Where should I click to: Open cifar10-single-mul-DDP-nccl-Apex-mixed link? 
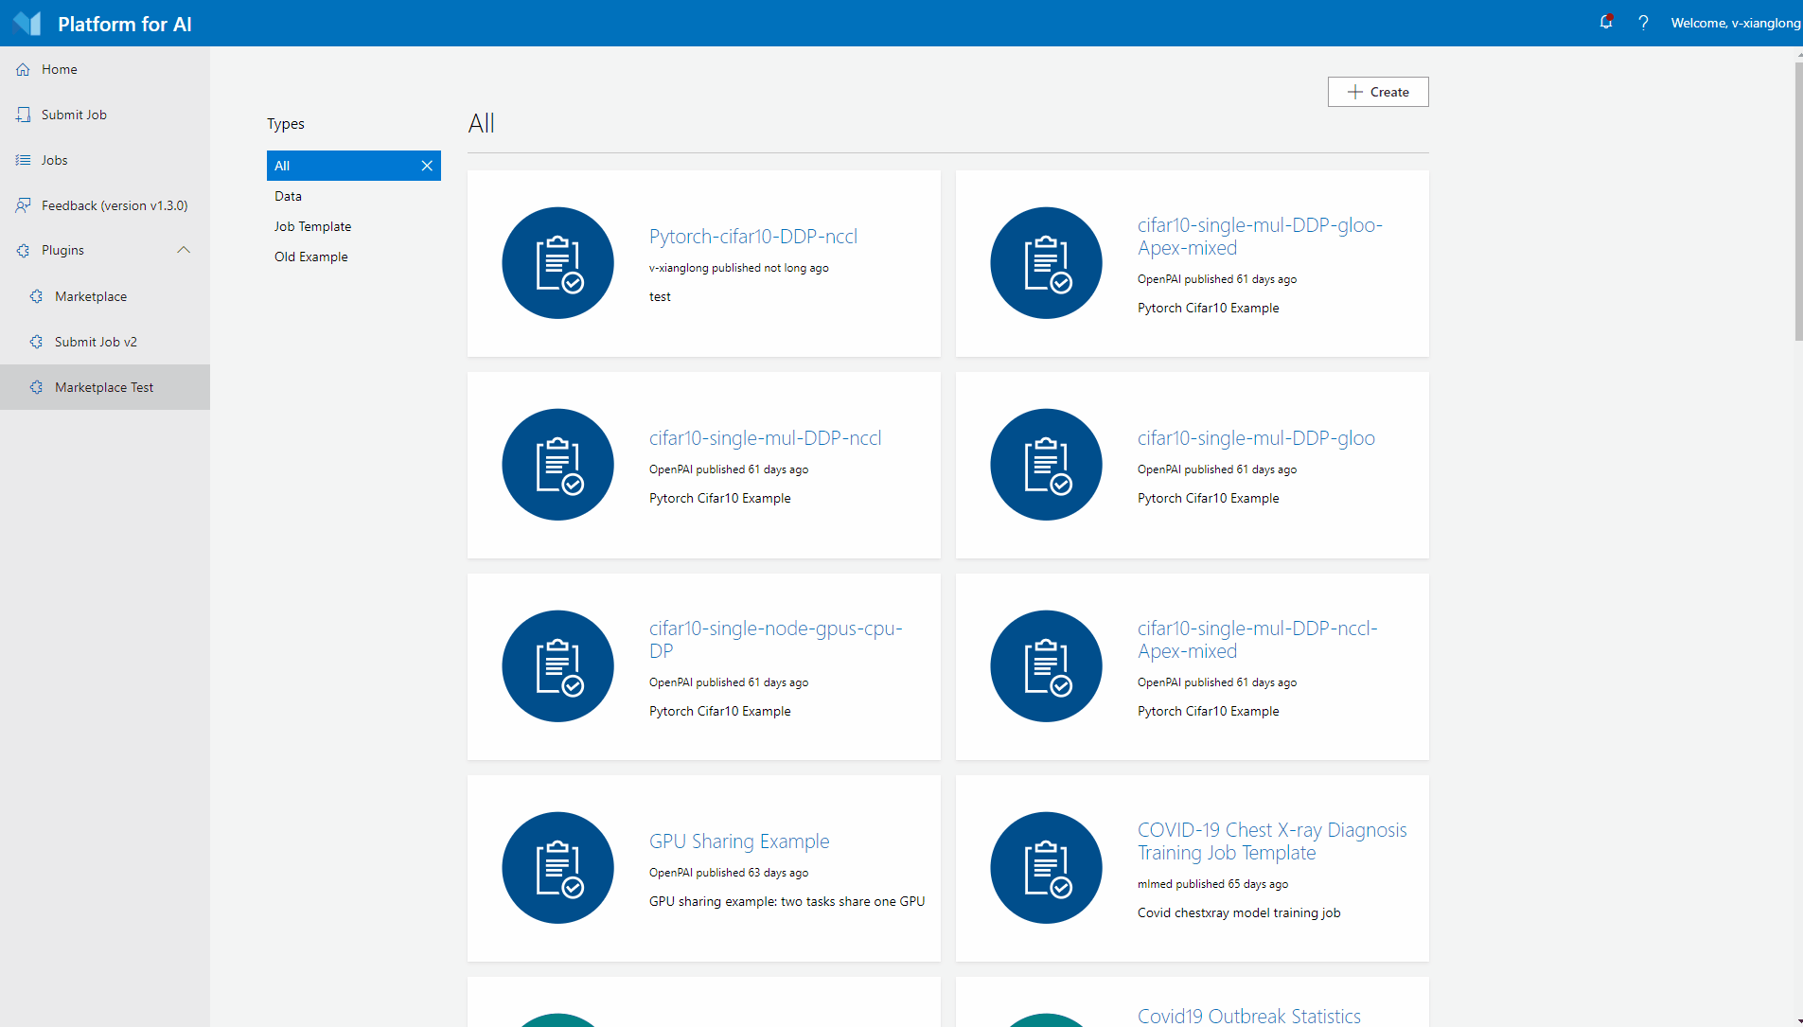(x=1258, y=640)
